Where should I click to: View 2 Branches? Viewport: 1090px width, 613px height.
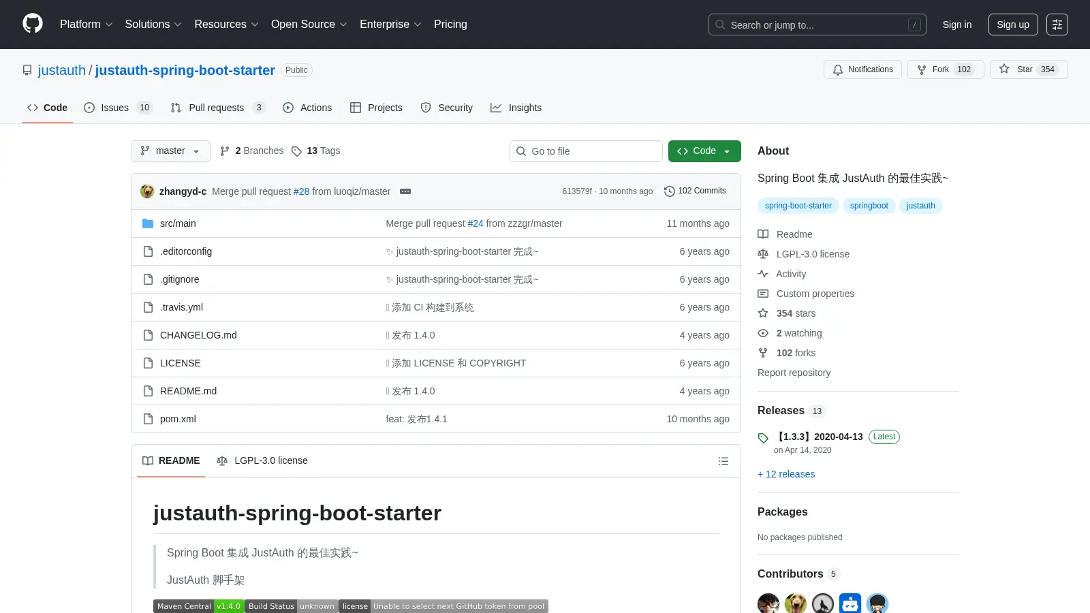click(251, 151)
